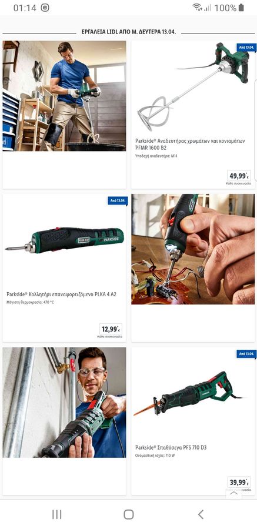The width and height of the screenshot is (257, 529).
Task: Tap the 'e' notification icon
Action: [45, 8]
